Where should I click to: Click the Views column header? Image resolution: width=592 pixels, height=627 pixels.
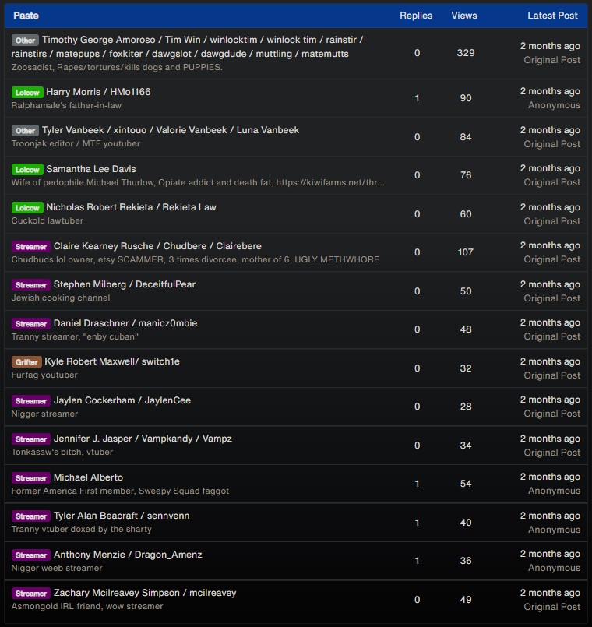pyautogui.click(x=464, y=16)
